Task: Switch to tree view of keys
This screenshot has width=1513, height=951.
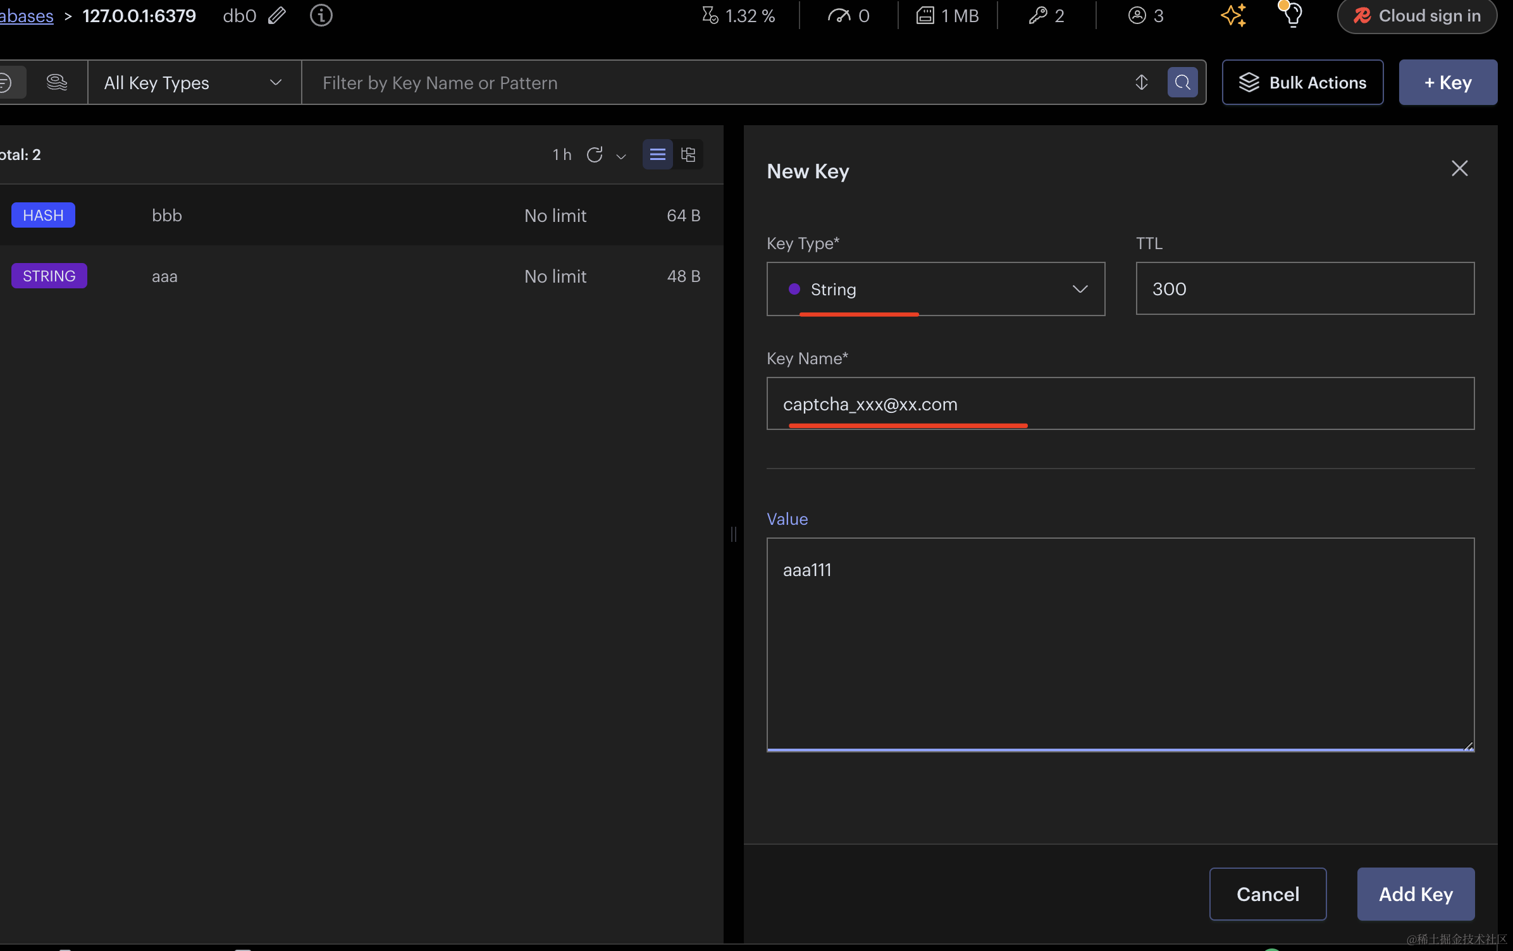Action: (688, 155)
